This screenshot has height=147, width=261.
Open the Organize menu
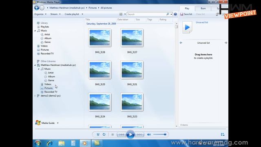click(x=40, y=14)
